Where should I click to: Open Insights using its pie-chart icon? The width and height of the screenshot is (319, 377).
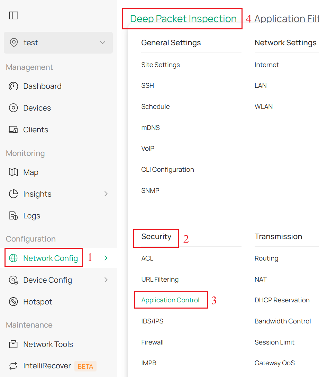(x=13, y=194)
